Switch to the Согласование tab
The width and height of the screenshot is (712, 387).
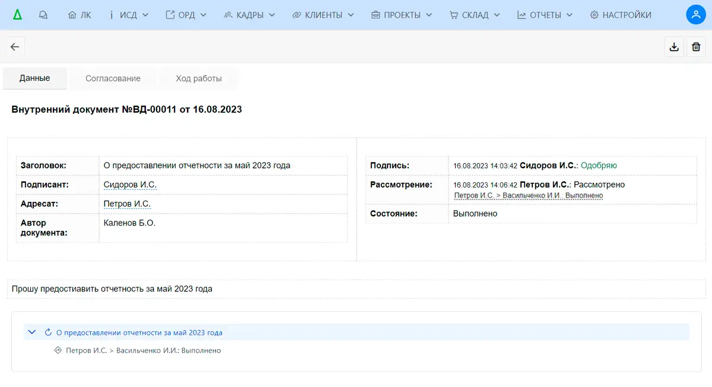113,78
